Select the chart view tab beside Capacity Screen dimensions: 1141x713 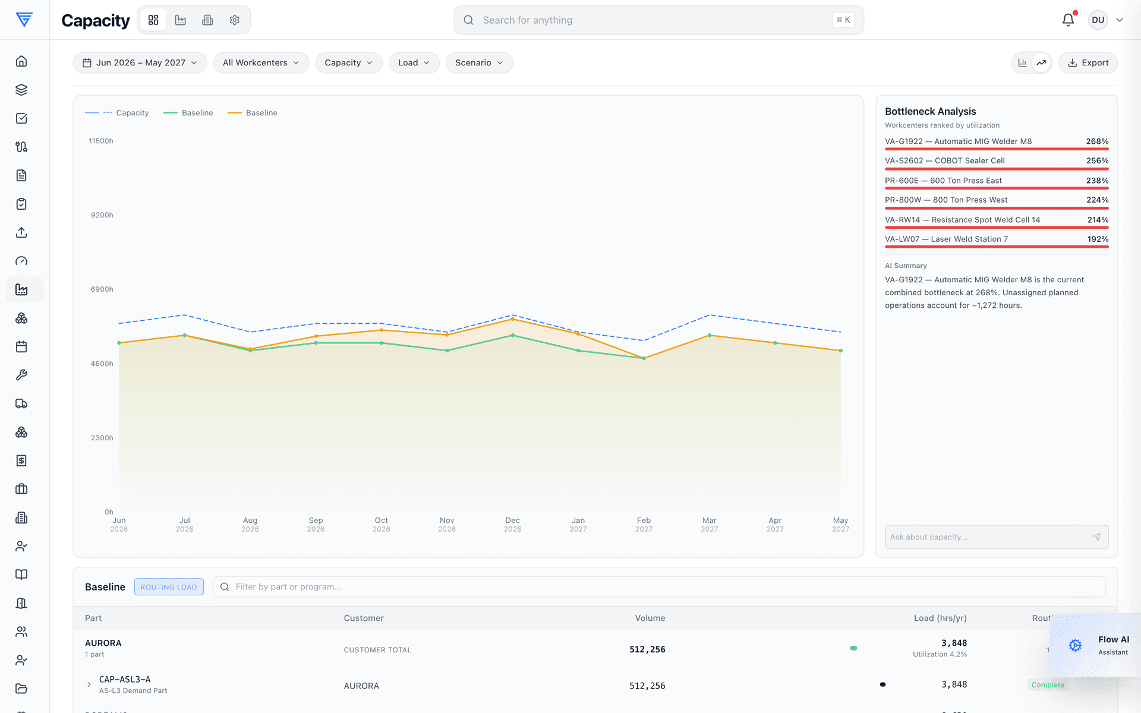[x=181, y=20]
